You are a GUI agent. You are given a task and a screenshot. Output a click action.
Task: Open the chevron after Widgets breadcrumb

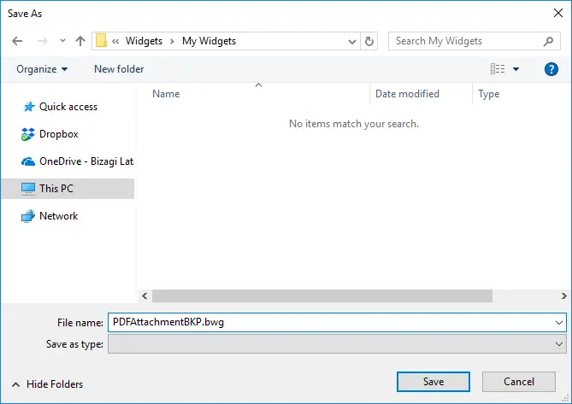[x=172, y=41]
